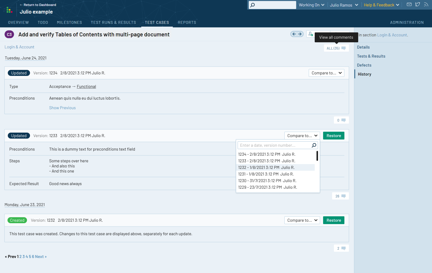Click Return to Dashboard link

(x=38, y=5)
